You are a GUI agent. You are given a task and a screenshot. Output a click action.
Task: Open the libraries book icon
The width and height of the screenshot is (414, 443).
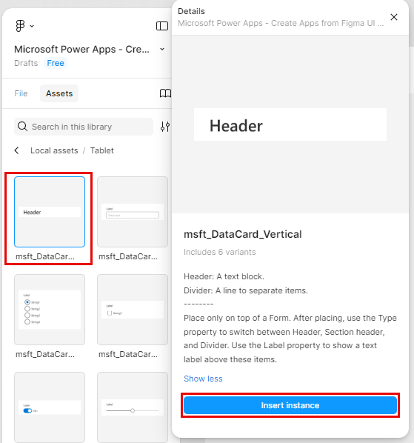tap(165, 93)
